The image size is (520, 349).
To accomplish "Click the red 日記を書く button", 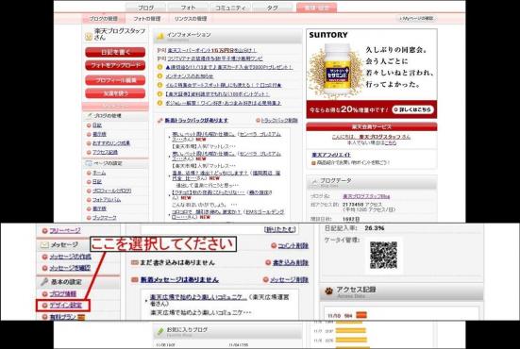I will (x=115, y=53).
